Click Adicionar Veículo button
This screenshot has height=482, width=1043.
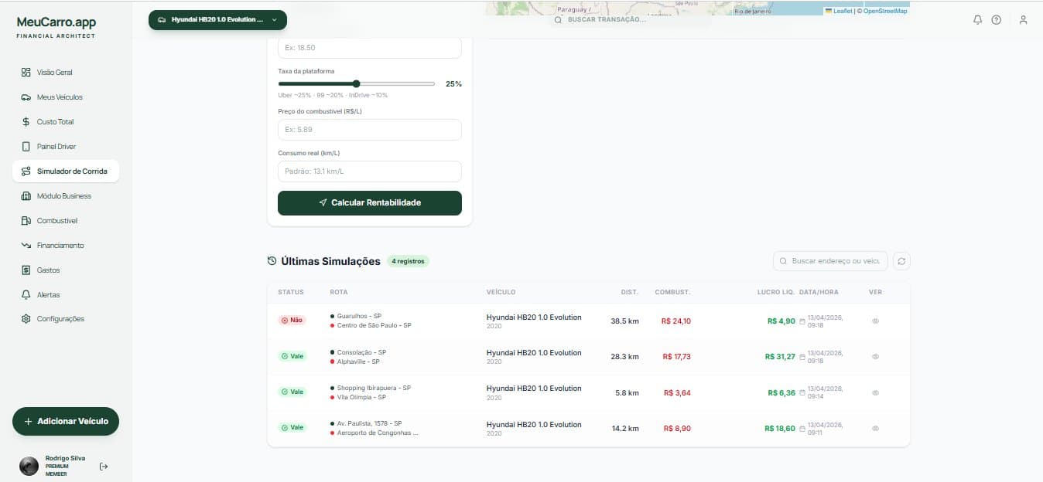[x=66, y=422]
